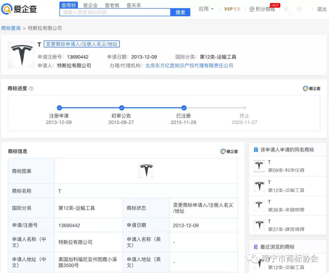Click the 2025-11-27 termination date
Image resolution: width=329 pixels, height=273 pixels.
click(244, 122)
